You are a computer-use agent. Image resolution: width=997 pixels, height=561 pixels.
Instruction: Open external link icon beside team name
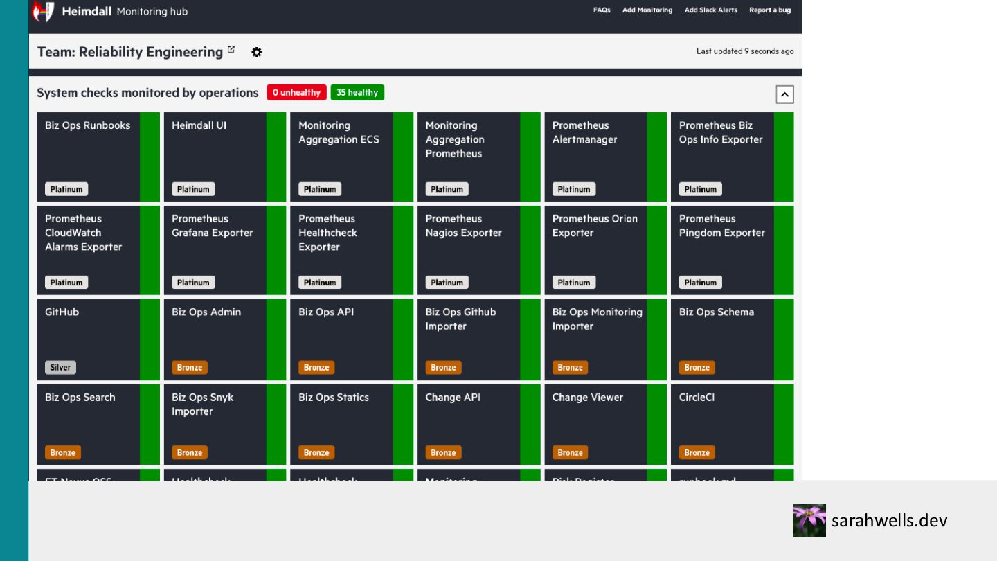231,50
